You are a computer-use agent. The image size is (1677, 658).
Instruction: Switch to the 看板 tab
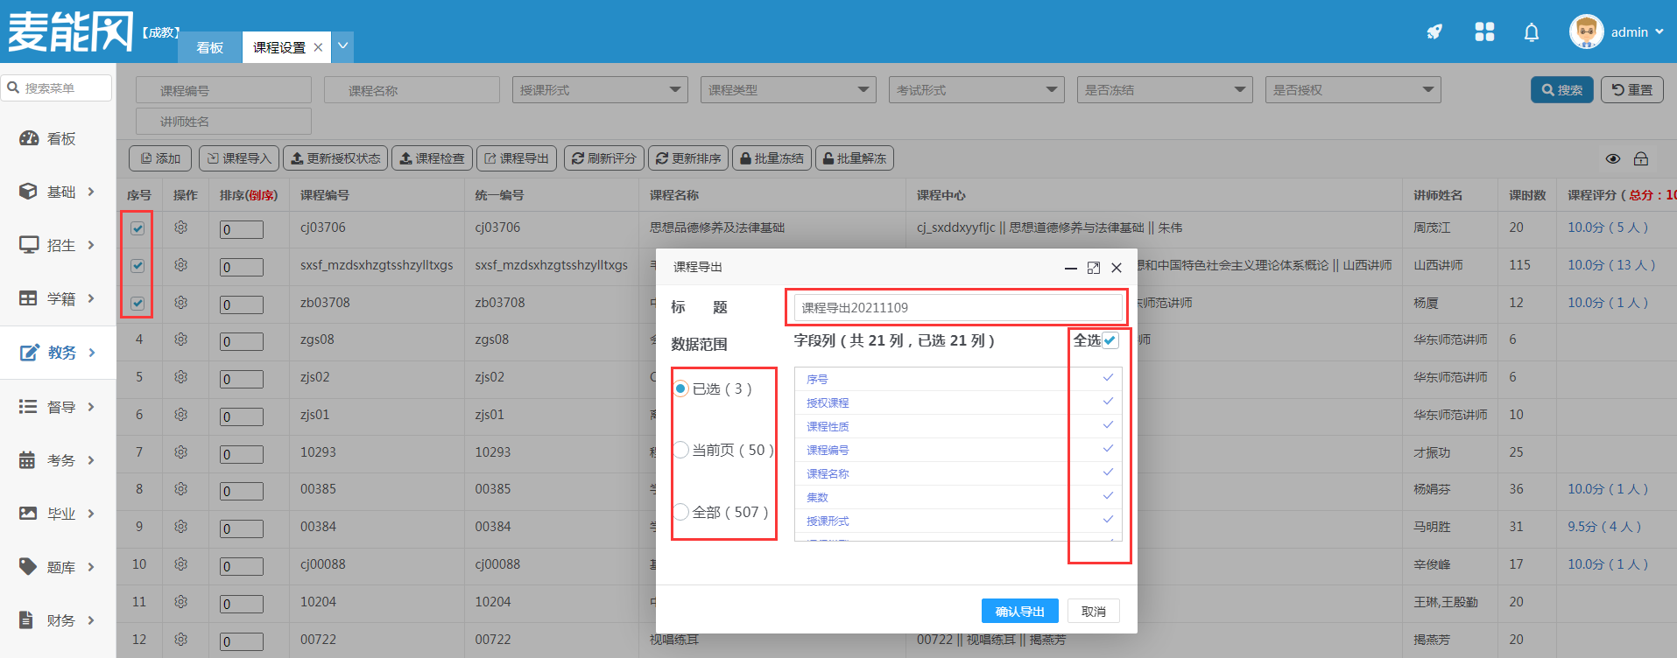pos(210,47)
